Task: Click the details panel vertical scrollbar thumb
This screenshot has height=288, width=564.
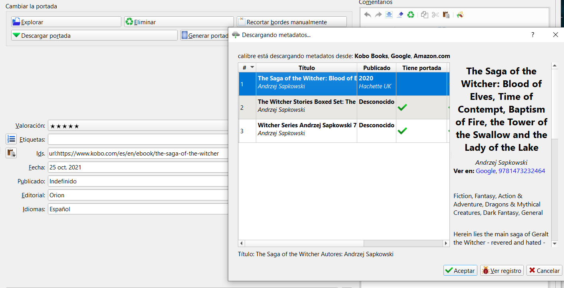Action: (554, 104)
